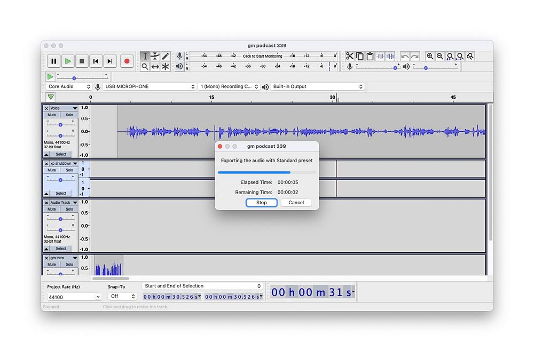
Task: Click the Voice track gain slider
Action: (x=60, y=124)
